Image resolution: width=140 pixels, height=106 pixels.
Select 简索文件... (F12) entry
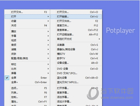coord(76,26)
